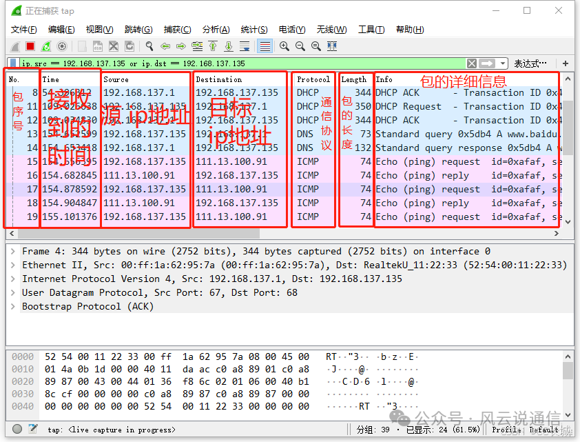Open the 无线(W) menu
580x442 pixels.
pyautogui.click(x=331, y=30)
